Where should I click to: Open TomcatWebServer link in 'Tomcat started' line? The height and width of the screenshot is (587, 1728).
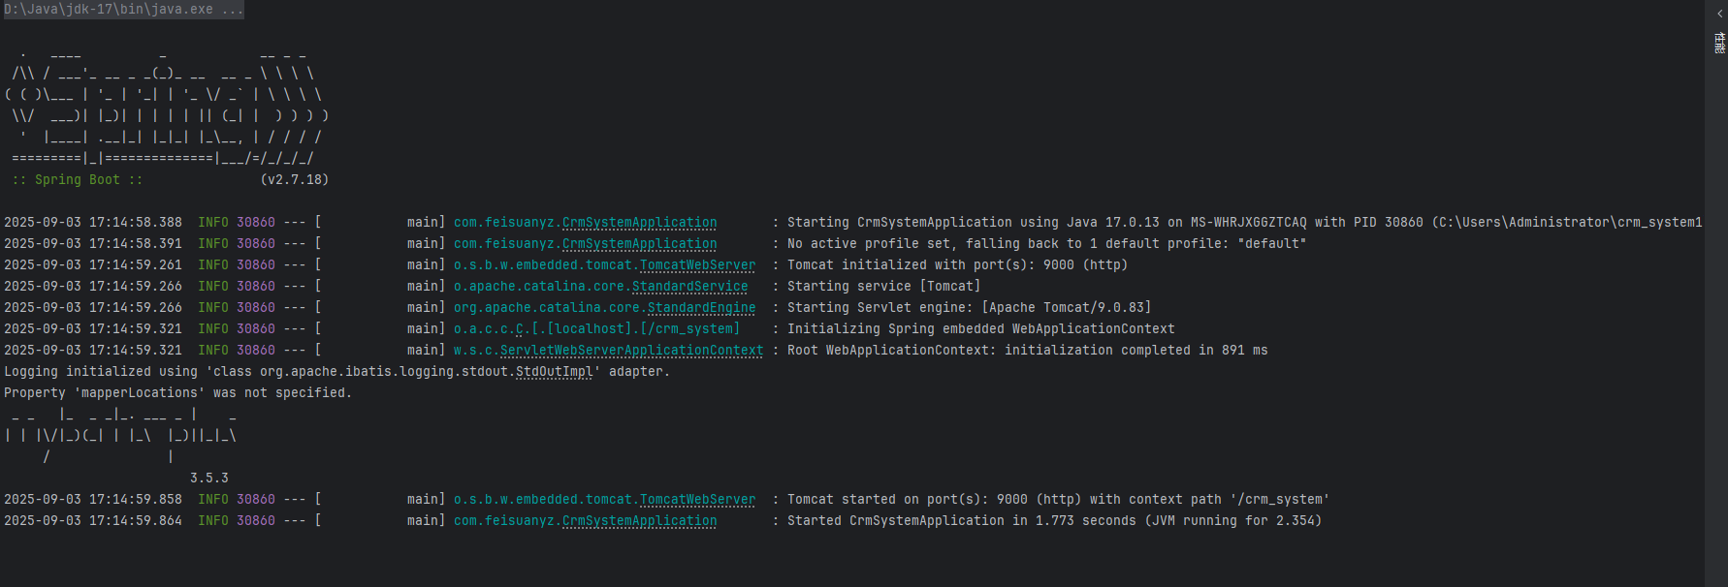[697, 500]
